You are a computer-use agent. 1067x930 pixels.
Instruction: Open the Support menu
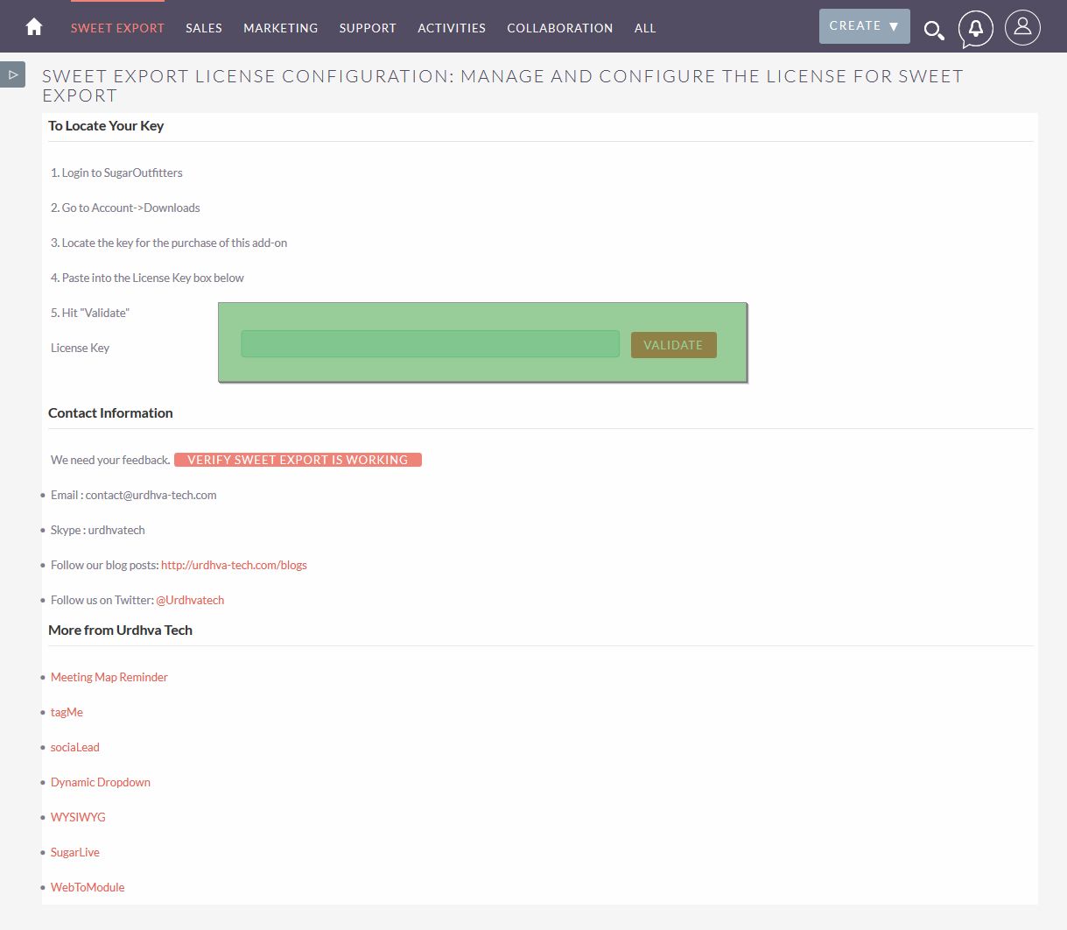[368, 28]
